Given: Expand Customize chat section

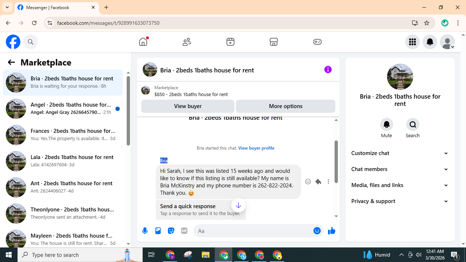Looking at the screenshot, I should tap(400, 153).
